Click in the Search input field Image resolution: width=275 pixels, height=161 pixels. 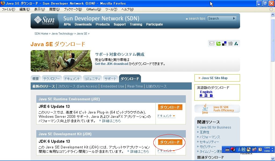[x=220, y=19]
